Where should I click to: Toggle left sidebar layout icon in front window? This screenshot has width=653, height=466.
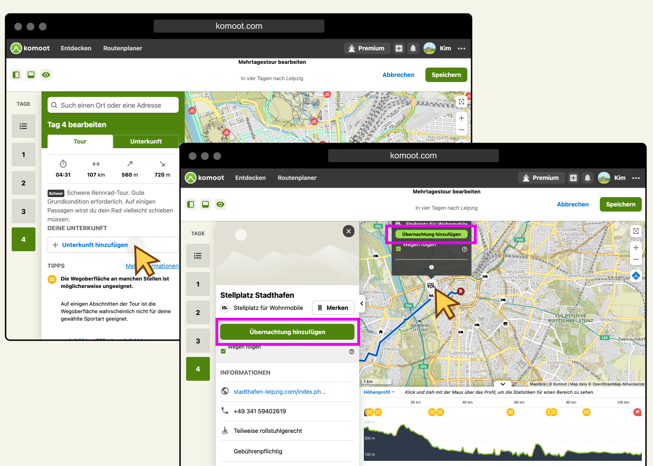point(190,204)
